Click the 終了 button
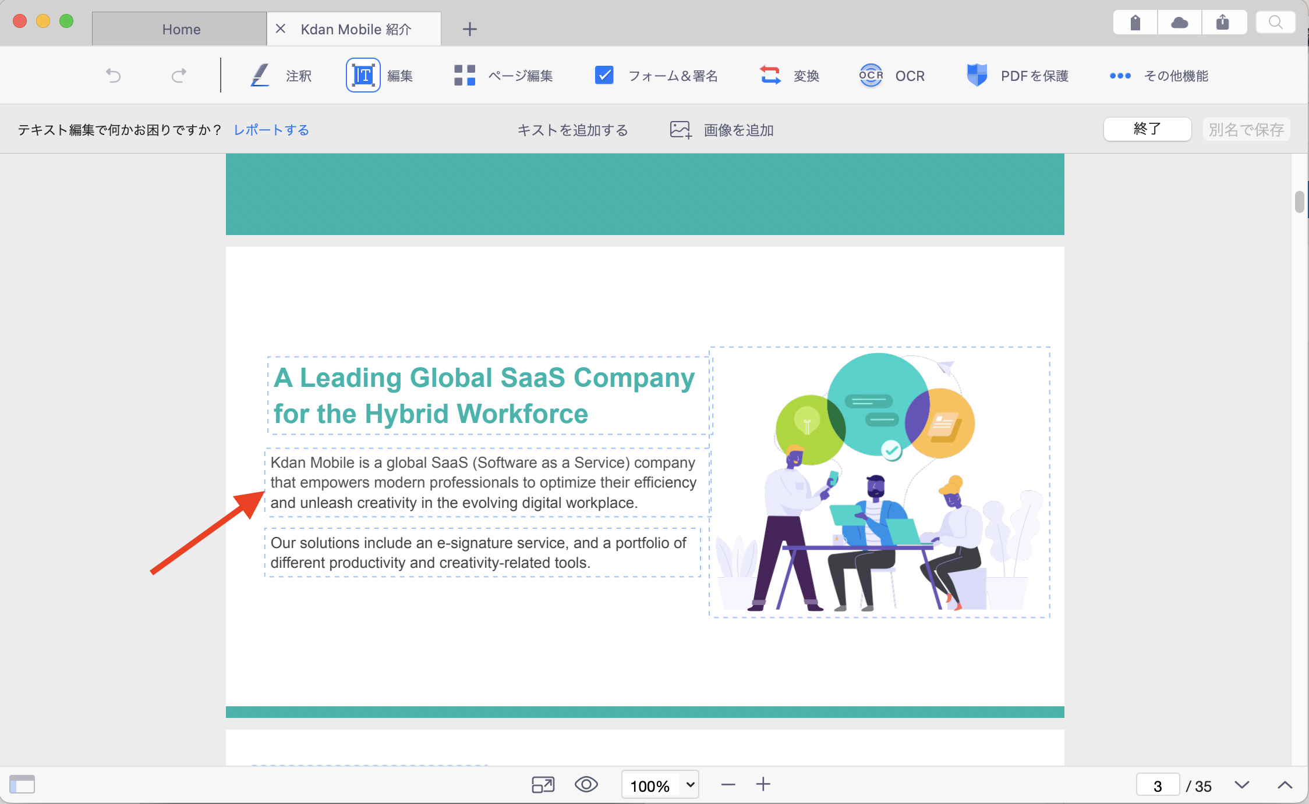 pyautogui.click(x=1147, y=129)
